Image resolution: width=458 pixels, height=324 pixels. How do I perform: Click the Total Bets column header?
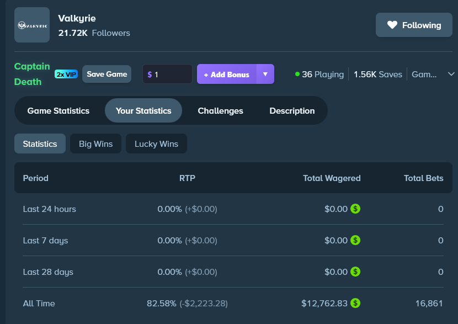point(424,178)
